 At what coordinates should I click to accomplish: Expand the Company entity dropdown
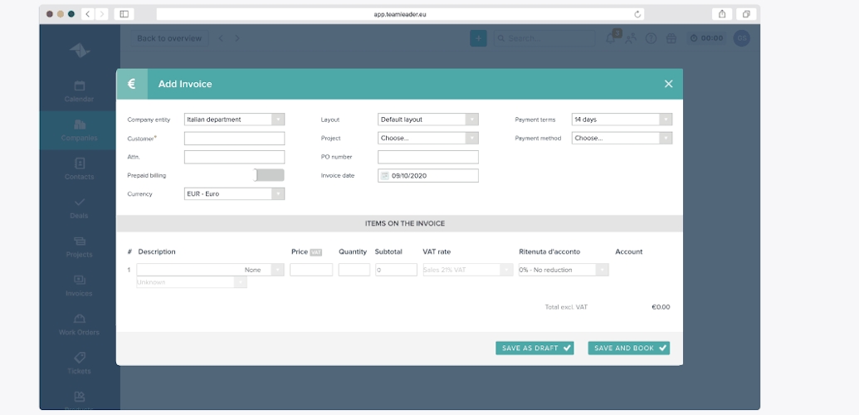234,120
